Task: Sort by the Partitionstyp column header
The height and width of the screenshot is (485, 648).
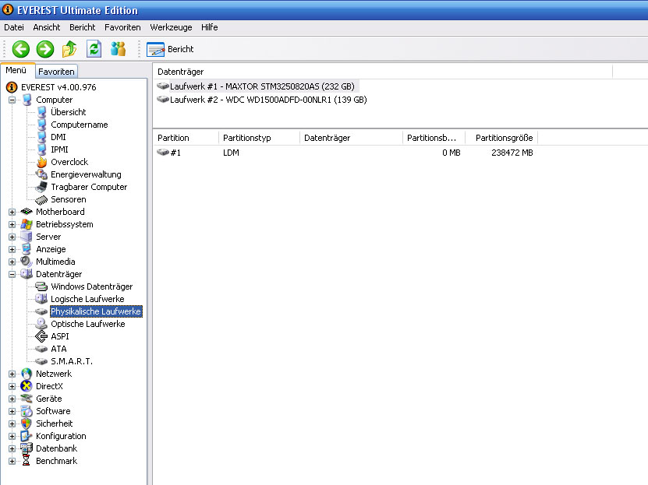Action: [x=259, y=138]
